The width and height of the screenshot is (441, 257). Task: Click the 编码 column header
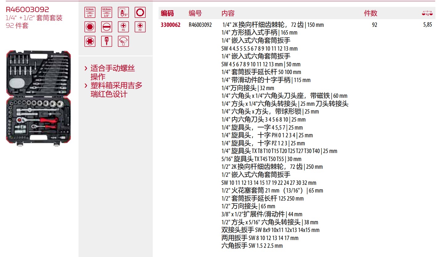[167, 13]
